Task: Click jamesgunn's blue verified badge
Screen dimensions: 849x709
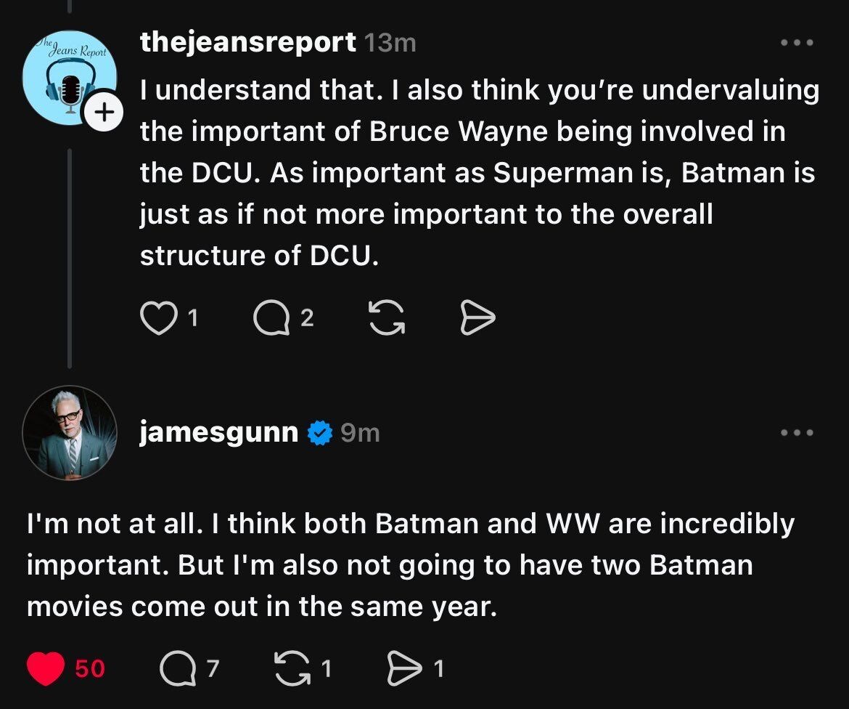Action: [x=318, y=433]
